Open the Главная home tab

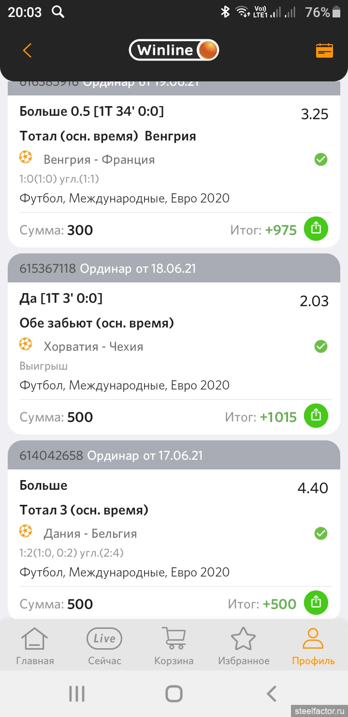tap(35, 646)
